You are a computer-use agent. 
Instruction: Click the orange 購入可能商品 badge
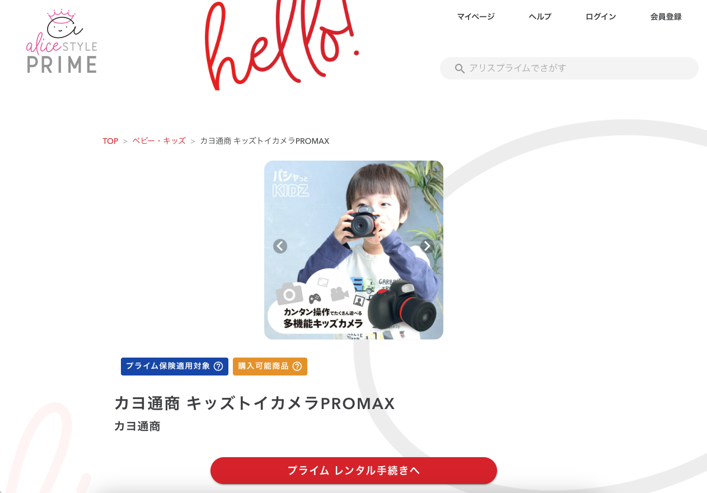pyautogui.click(x=270, y=367)
